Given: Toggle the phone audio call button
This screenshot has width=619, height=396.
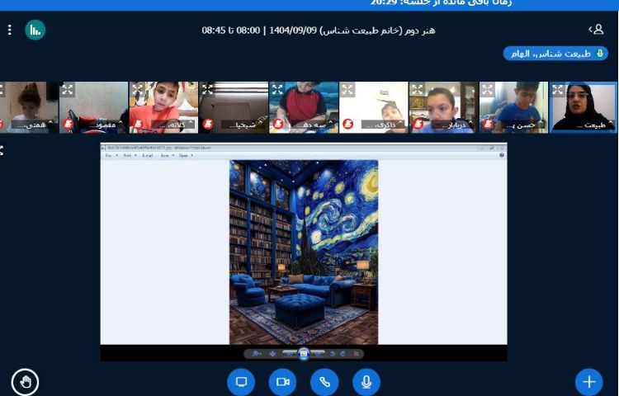Looking at the screenshot, I should [324, 382].
